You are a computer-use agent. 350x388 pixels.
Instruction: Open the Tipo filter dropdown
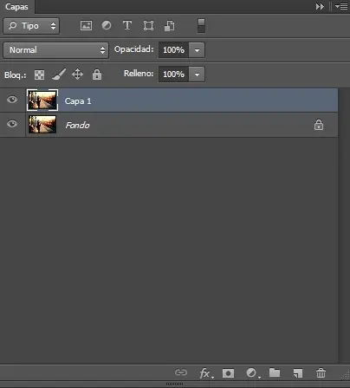tap(31, 26)
